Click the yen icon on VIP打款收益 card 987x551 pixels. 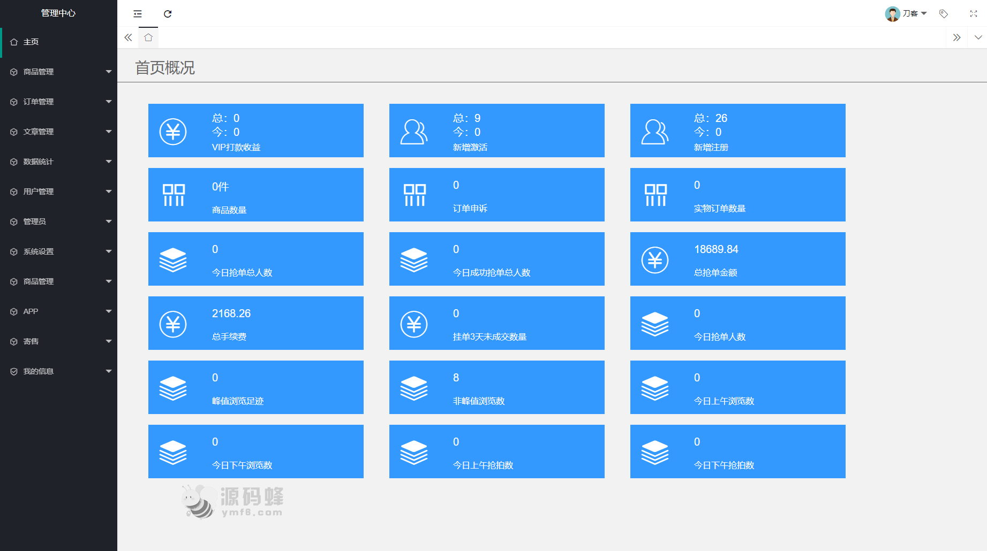point(173,132)
